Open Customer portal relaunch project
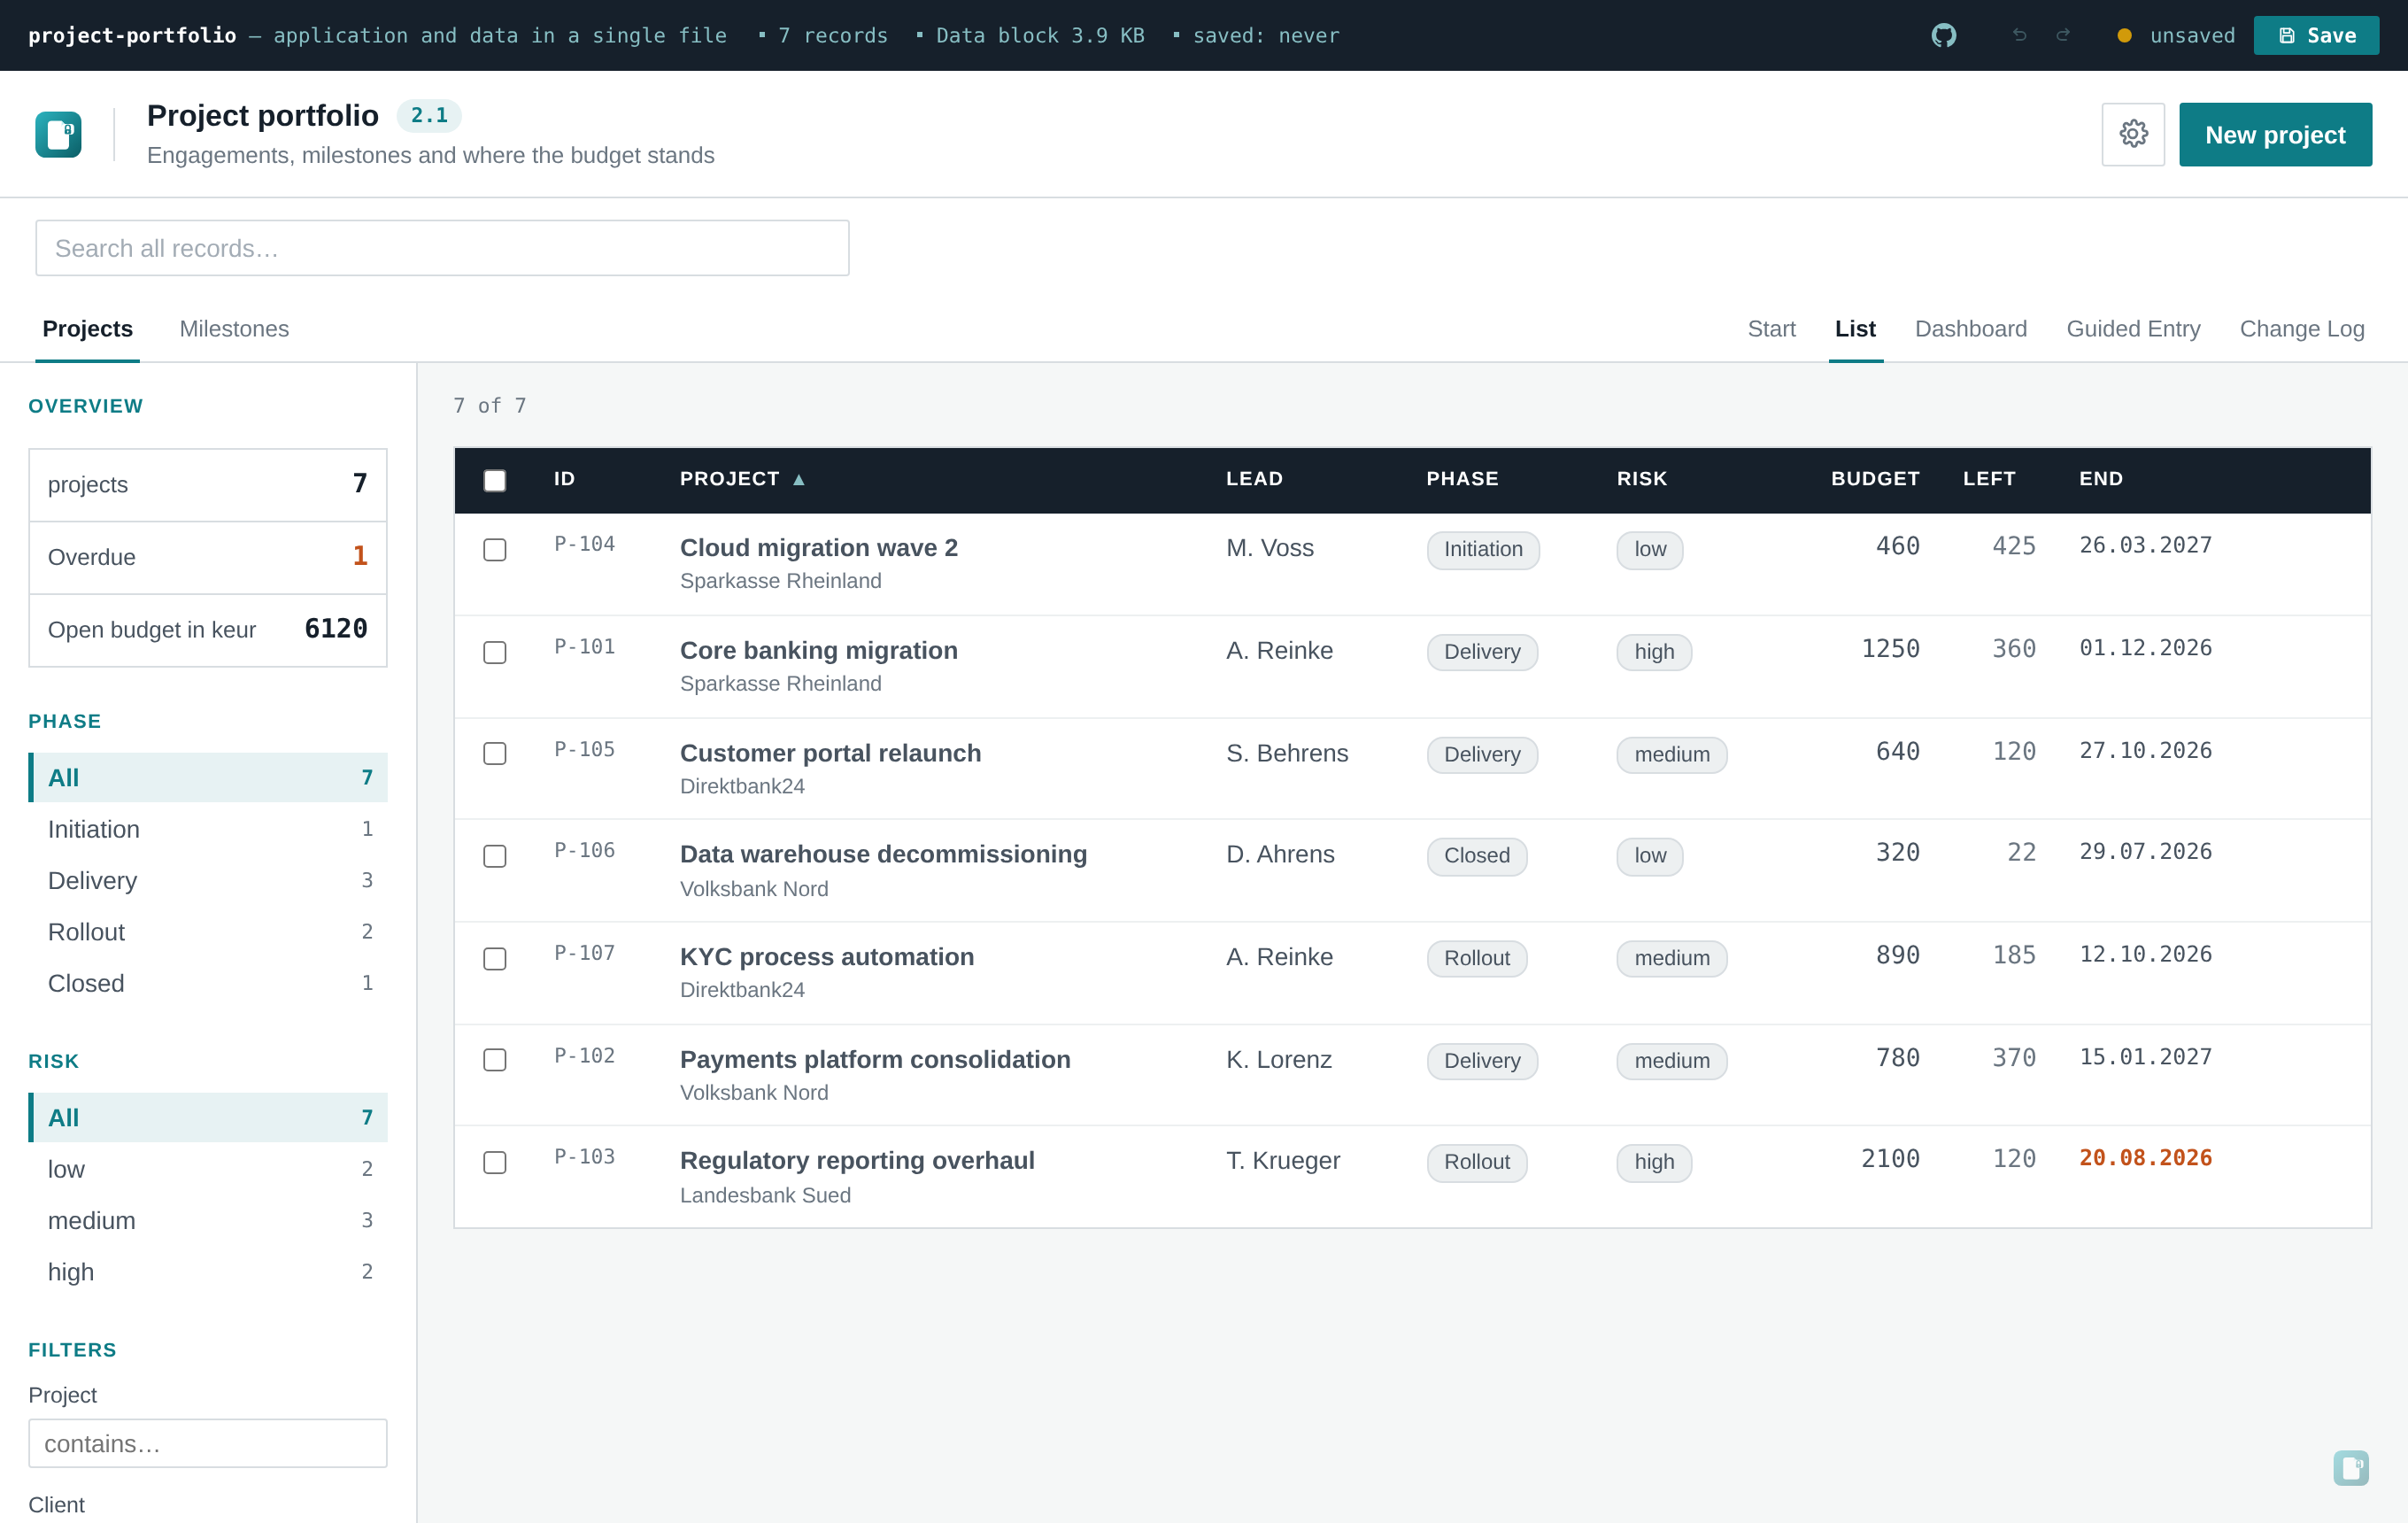The height and width of the screenshot is (1523, 2408). [830, 753]
